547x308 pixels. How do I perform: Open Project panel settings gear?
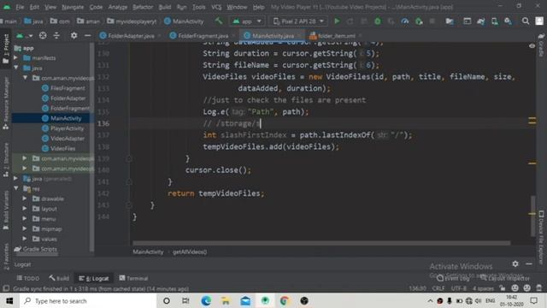click(x=74, y=36)
